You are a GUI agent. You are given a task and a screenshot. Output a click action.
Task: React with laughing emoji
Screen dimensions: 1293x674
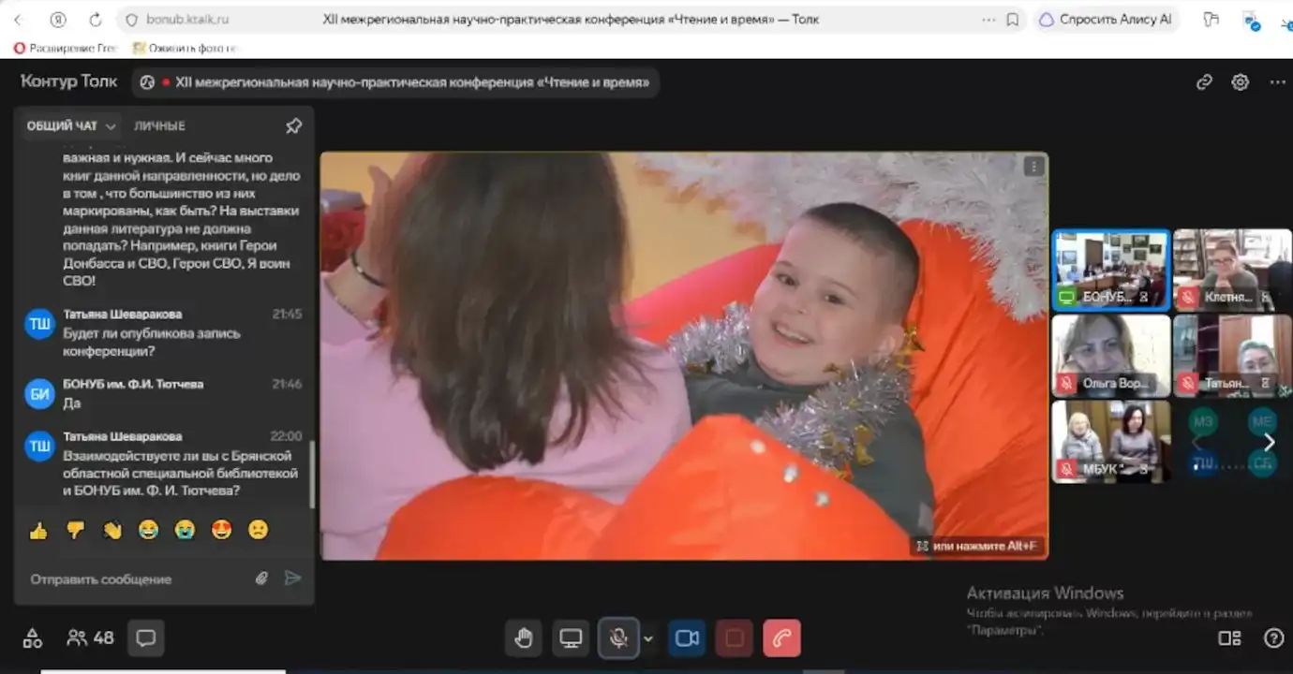coord(148,530)
